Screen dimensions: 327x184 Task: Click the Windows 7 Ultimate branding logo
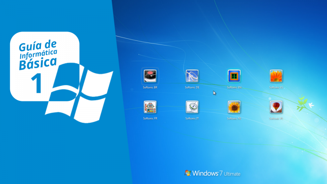pos(213,173)
